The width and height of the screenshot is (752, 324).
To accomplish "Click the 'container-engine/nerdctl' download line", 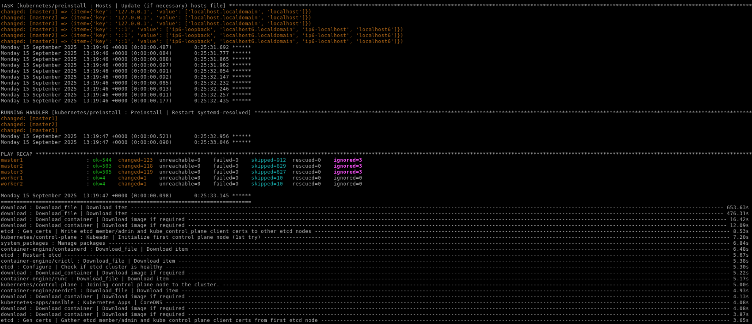I will pyautogui.click(x=375, y=291).
